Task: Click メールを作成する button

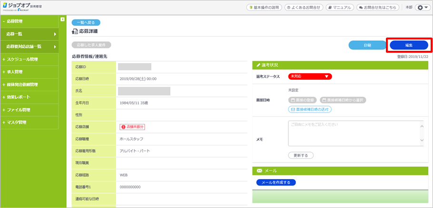Action: tap(276, 182)
